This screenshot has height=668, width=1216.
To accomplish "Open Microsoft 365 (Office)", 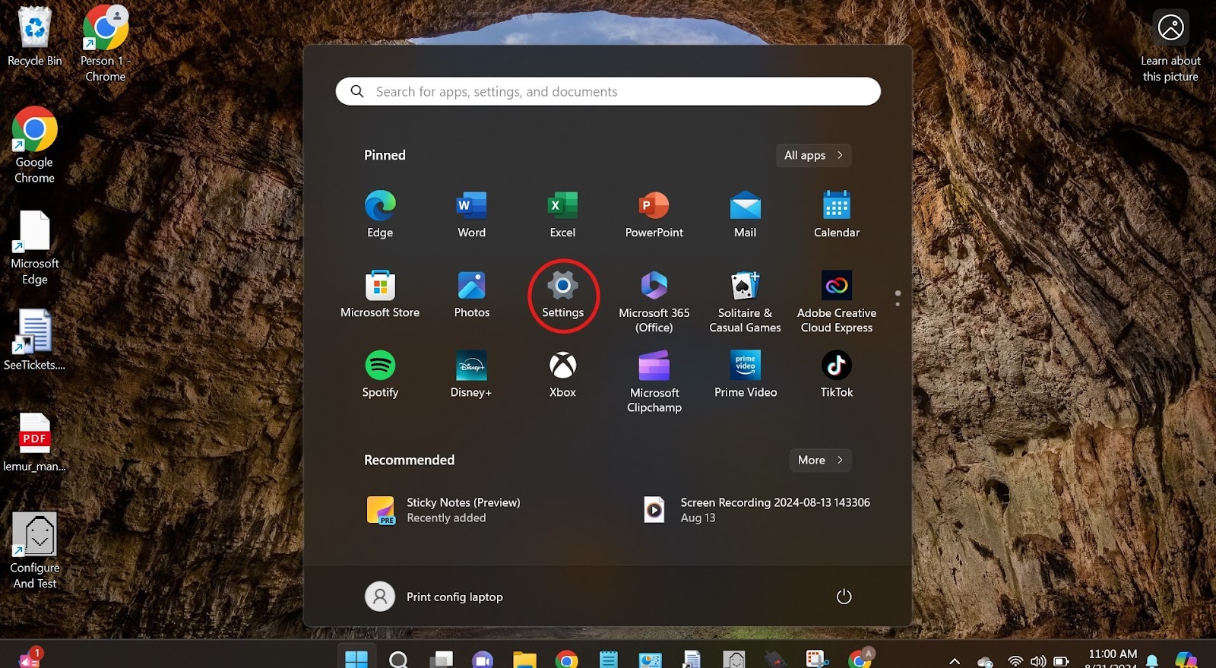I will pos(654,302).
